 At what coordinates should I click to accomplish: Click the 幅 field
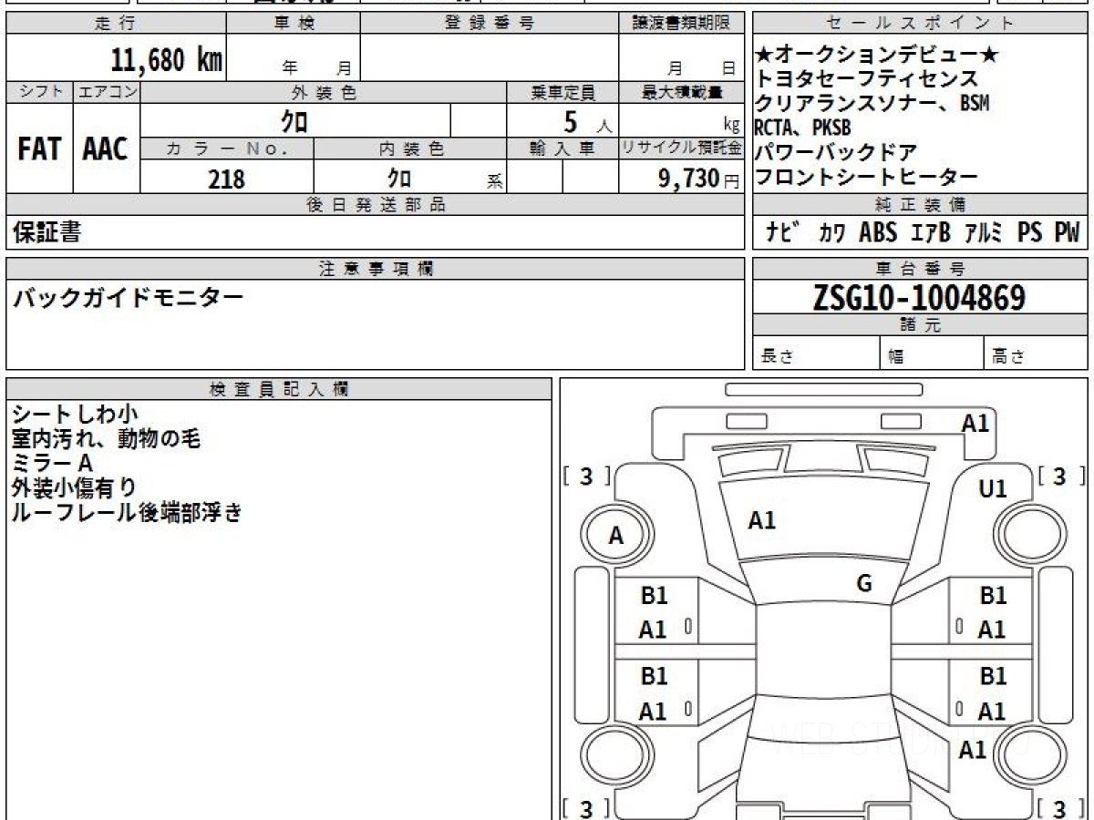click(932, 354)
